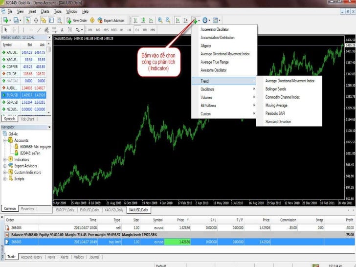Open the Arrows drawing tool dropdown

pos(82,30)
